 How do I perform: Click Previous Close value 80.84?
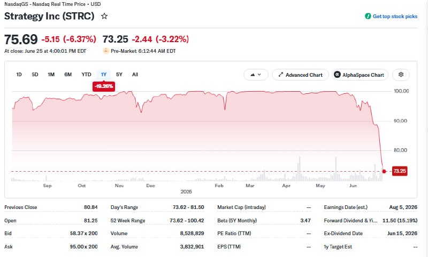90,207
